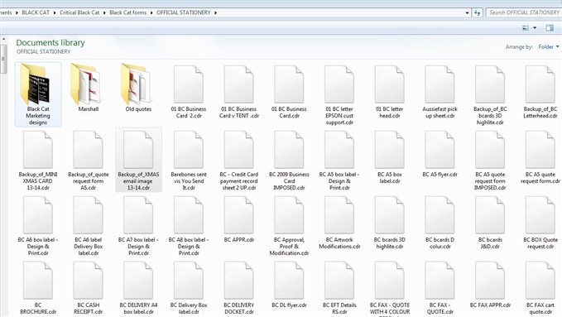
Task: Select BC bcards D colur.cdr file
Action: pyautogui.click(x=440, y=223)
